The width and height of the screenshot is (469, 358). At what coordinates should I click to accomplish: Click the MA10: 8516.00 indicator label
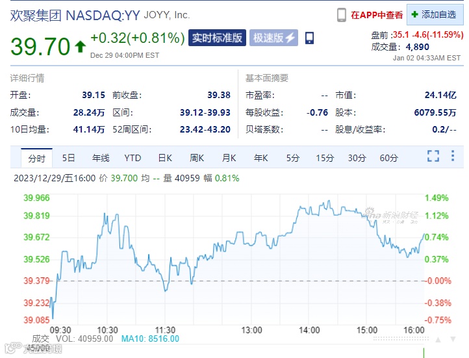[x=150, y=339]
